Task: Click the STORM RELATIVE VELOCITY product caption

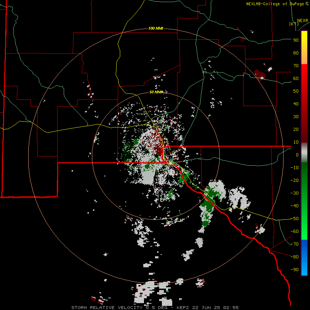Action: pos(107,308)
